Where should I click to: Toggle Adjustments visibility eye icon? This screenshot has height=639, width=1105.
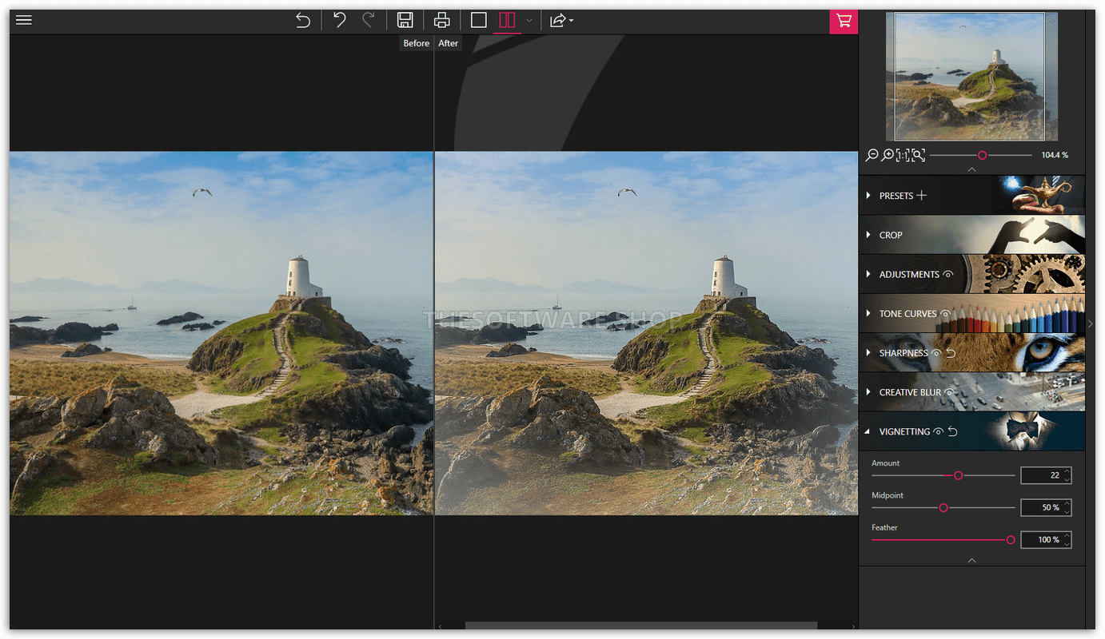[947, 274]
